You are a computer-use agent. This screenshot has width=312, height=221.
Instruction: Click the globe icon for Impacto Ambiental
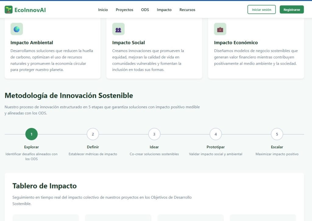[17, 29]
